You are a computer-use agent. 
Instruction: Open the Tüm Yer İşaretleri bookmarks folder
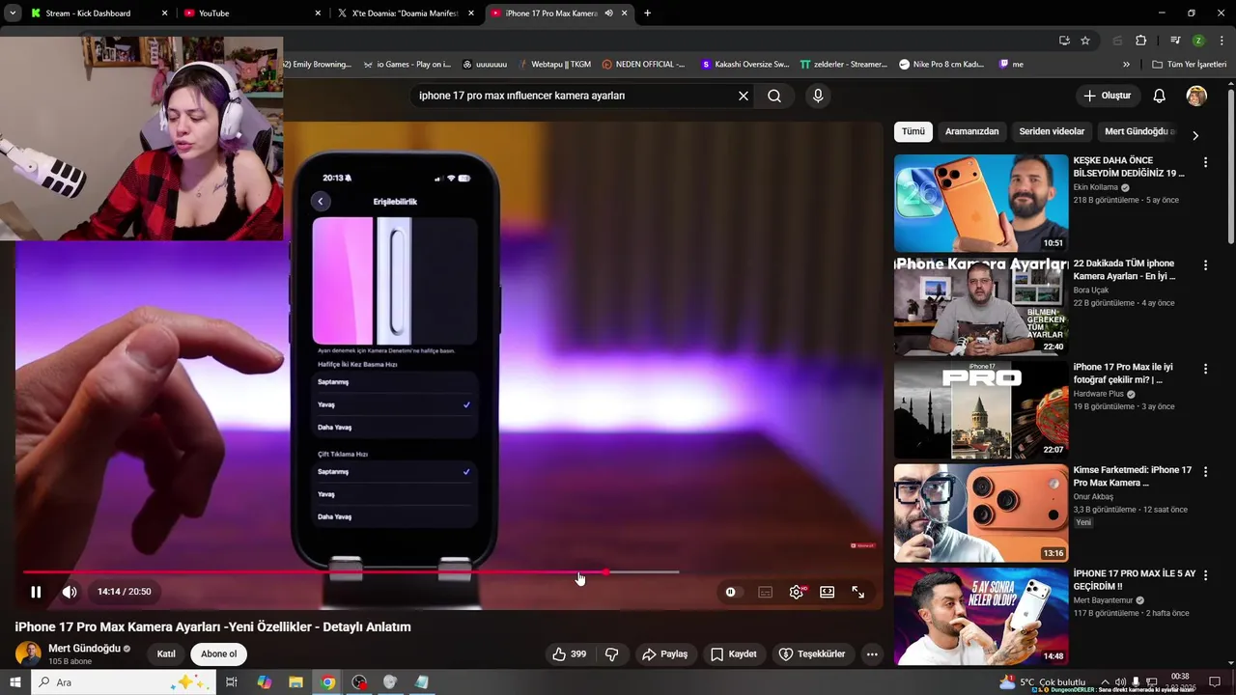click(x=1189, y=65)
